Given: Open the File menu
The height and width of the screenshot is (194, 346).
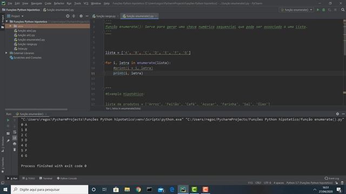Looking at the screenshot, I should 10,4.
